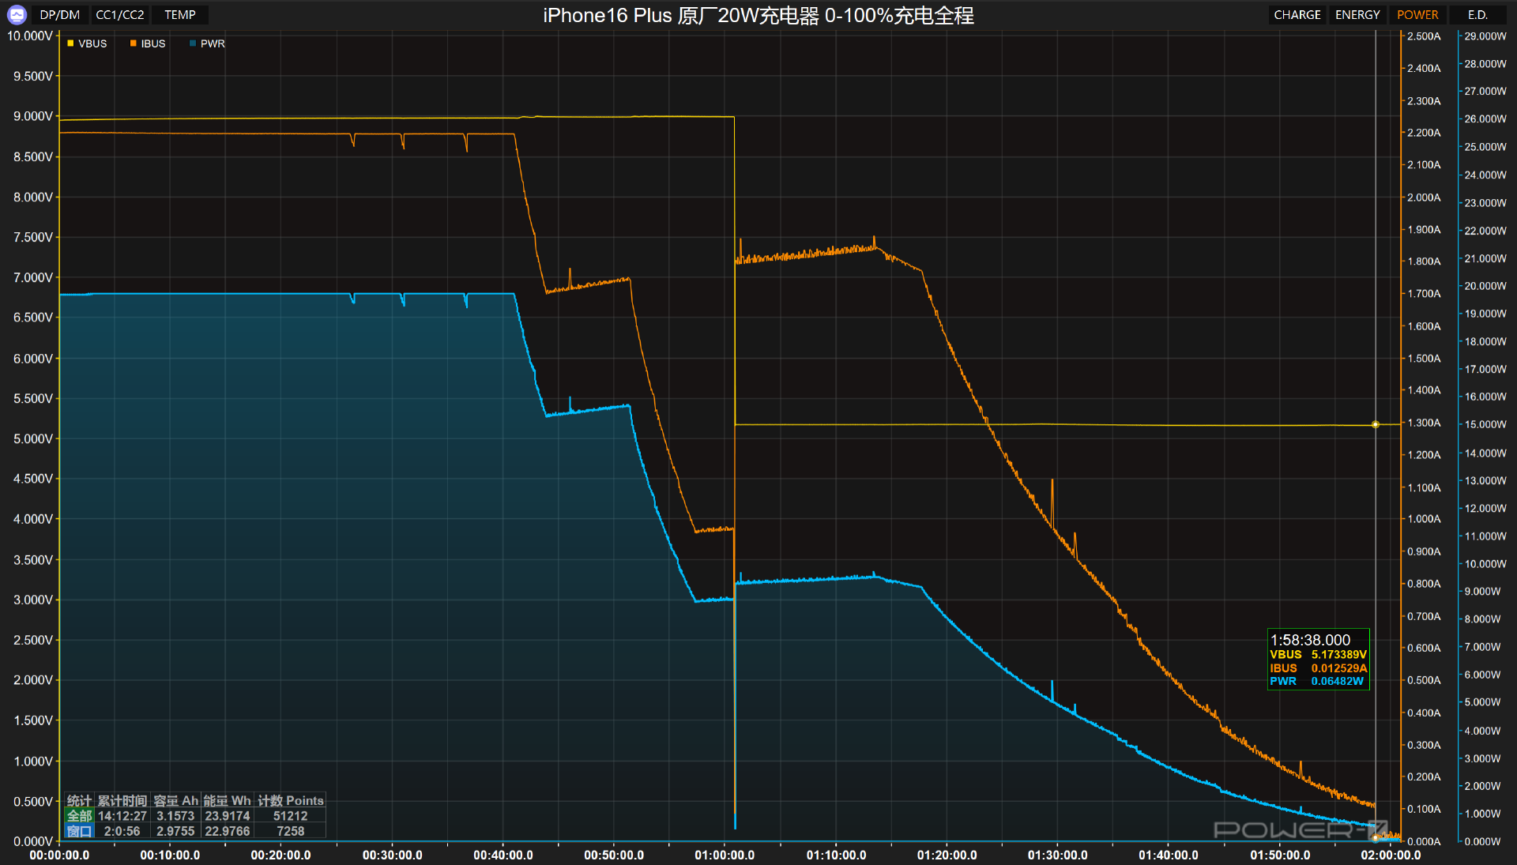Open the E.D. tab
The height and width of the screenshot is (865, 1517).
tap(1477, 15)
